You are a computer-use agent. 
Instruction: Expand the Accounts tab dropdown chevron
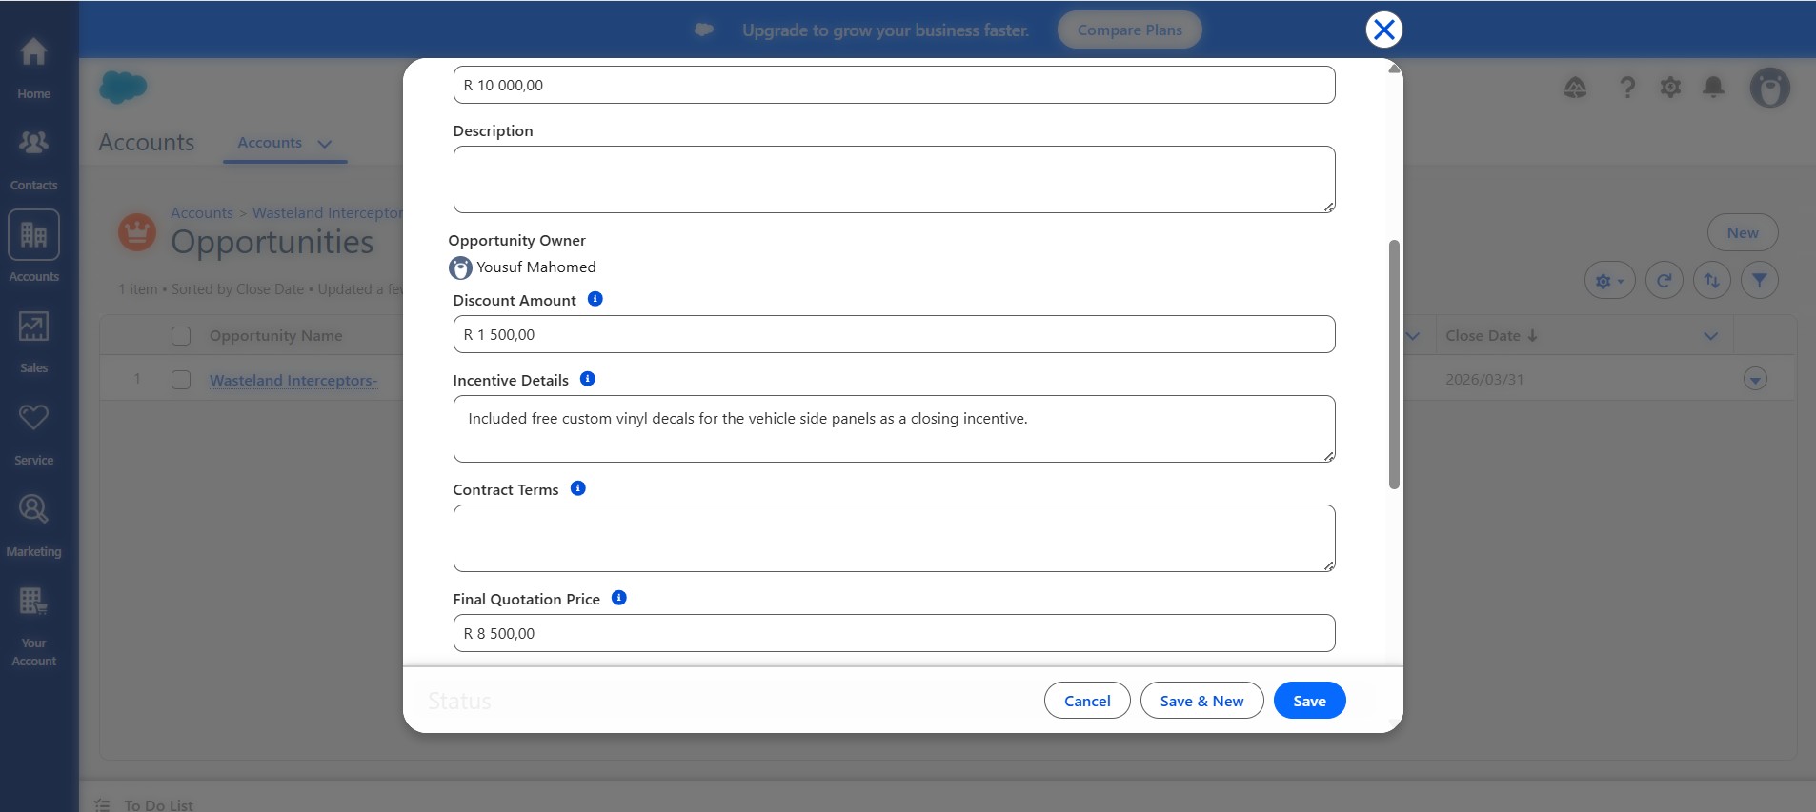click(x=325, y=144)
